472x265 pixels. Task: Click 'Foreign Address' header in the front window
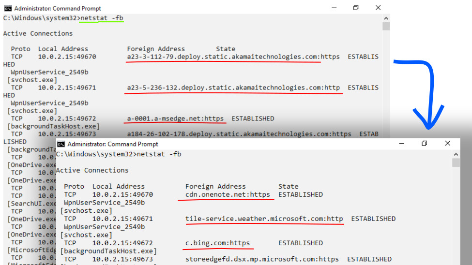[215, 187]
